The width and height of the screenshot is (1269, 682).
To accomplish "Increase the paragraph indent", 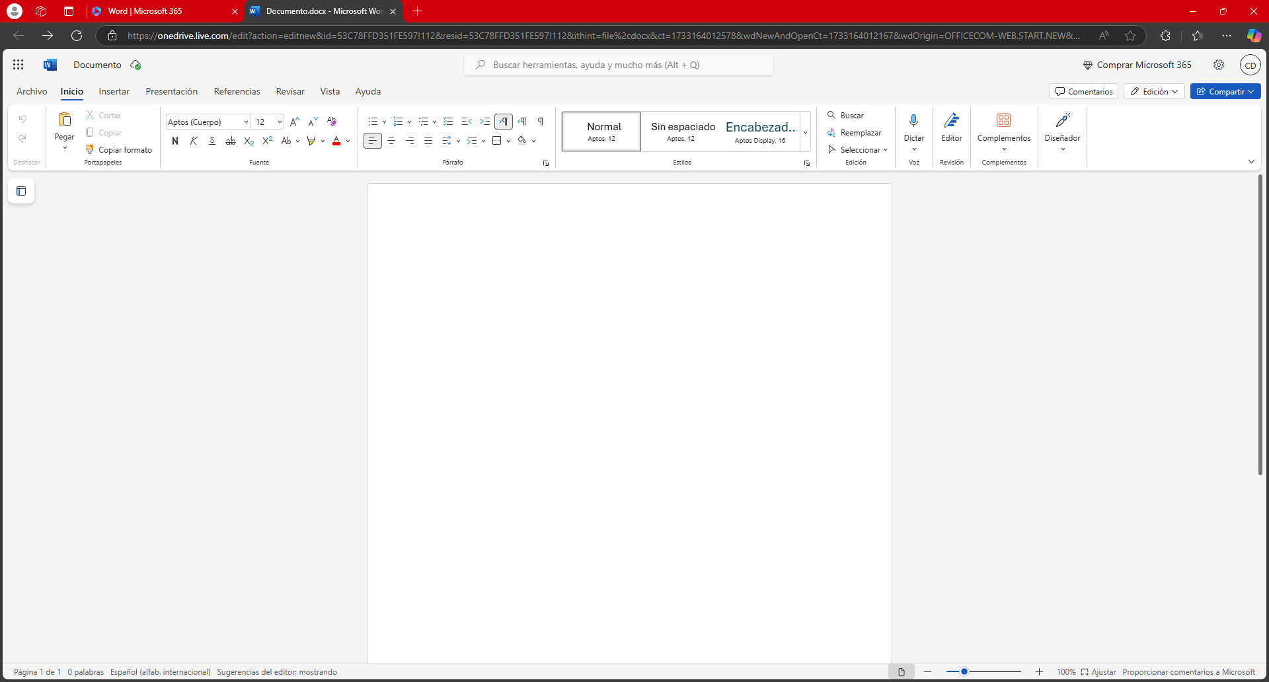I will pos(485,122).
